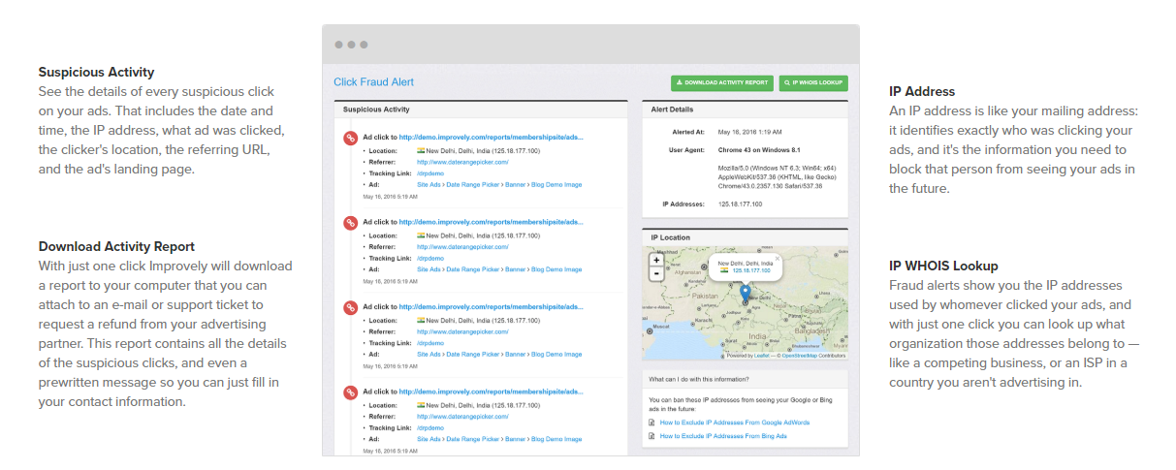
Task: Click the 125.18.177.100 link in map popup
Action: [x=750, y=270]
